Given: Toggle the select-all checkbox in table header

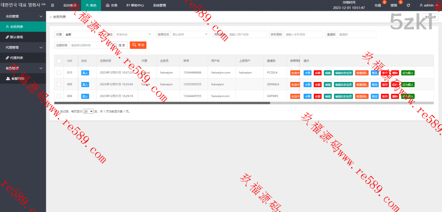Looking at the screenshot, I should pyautogui.click(x=59, y=61).
